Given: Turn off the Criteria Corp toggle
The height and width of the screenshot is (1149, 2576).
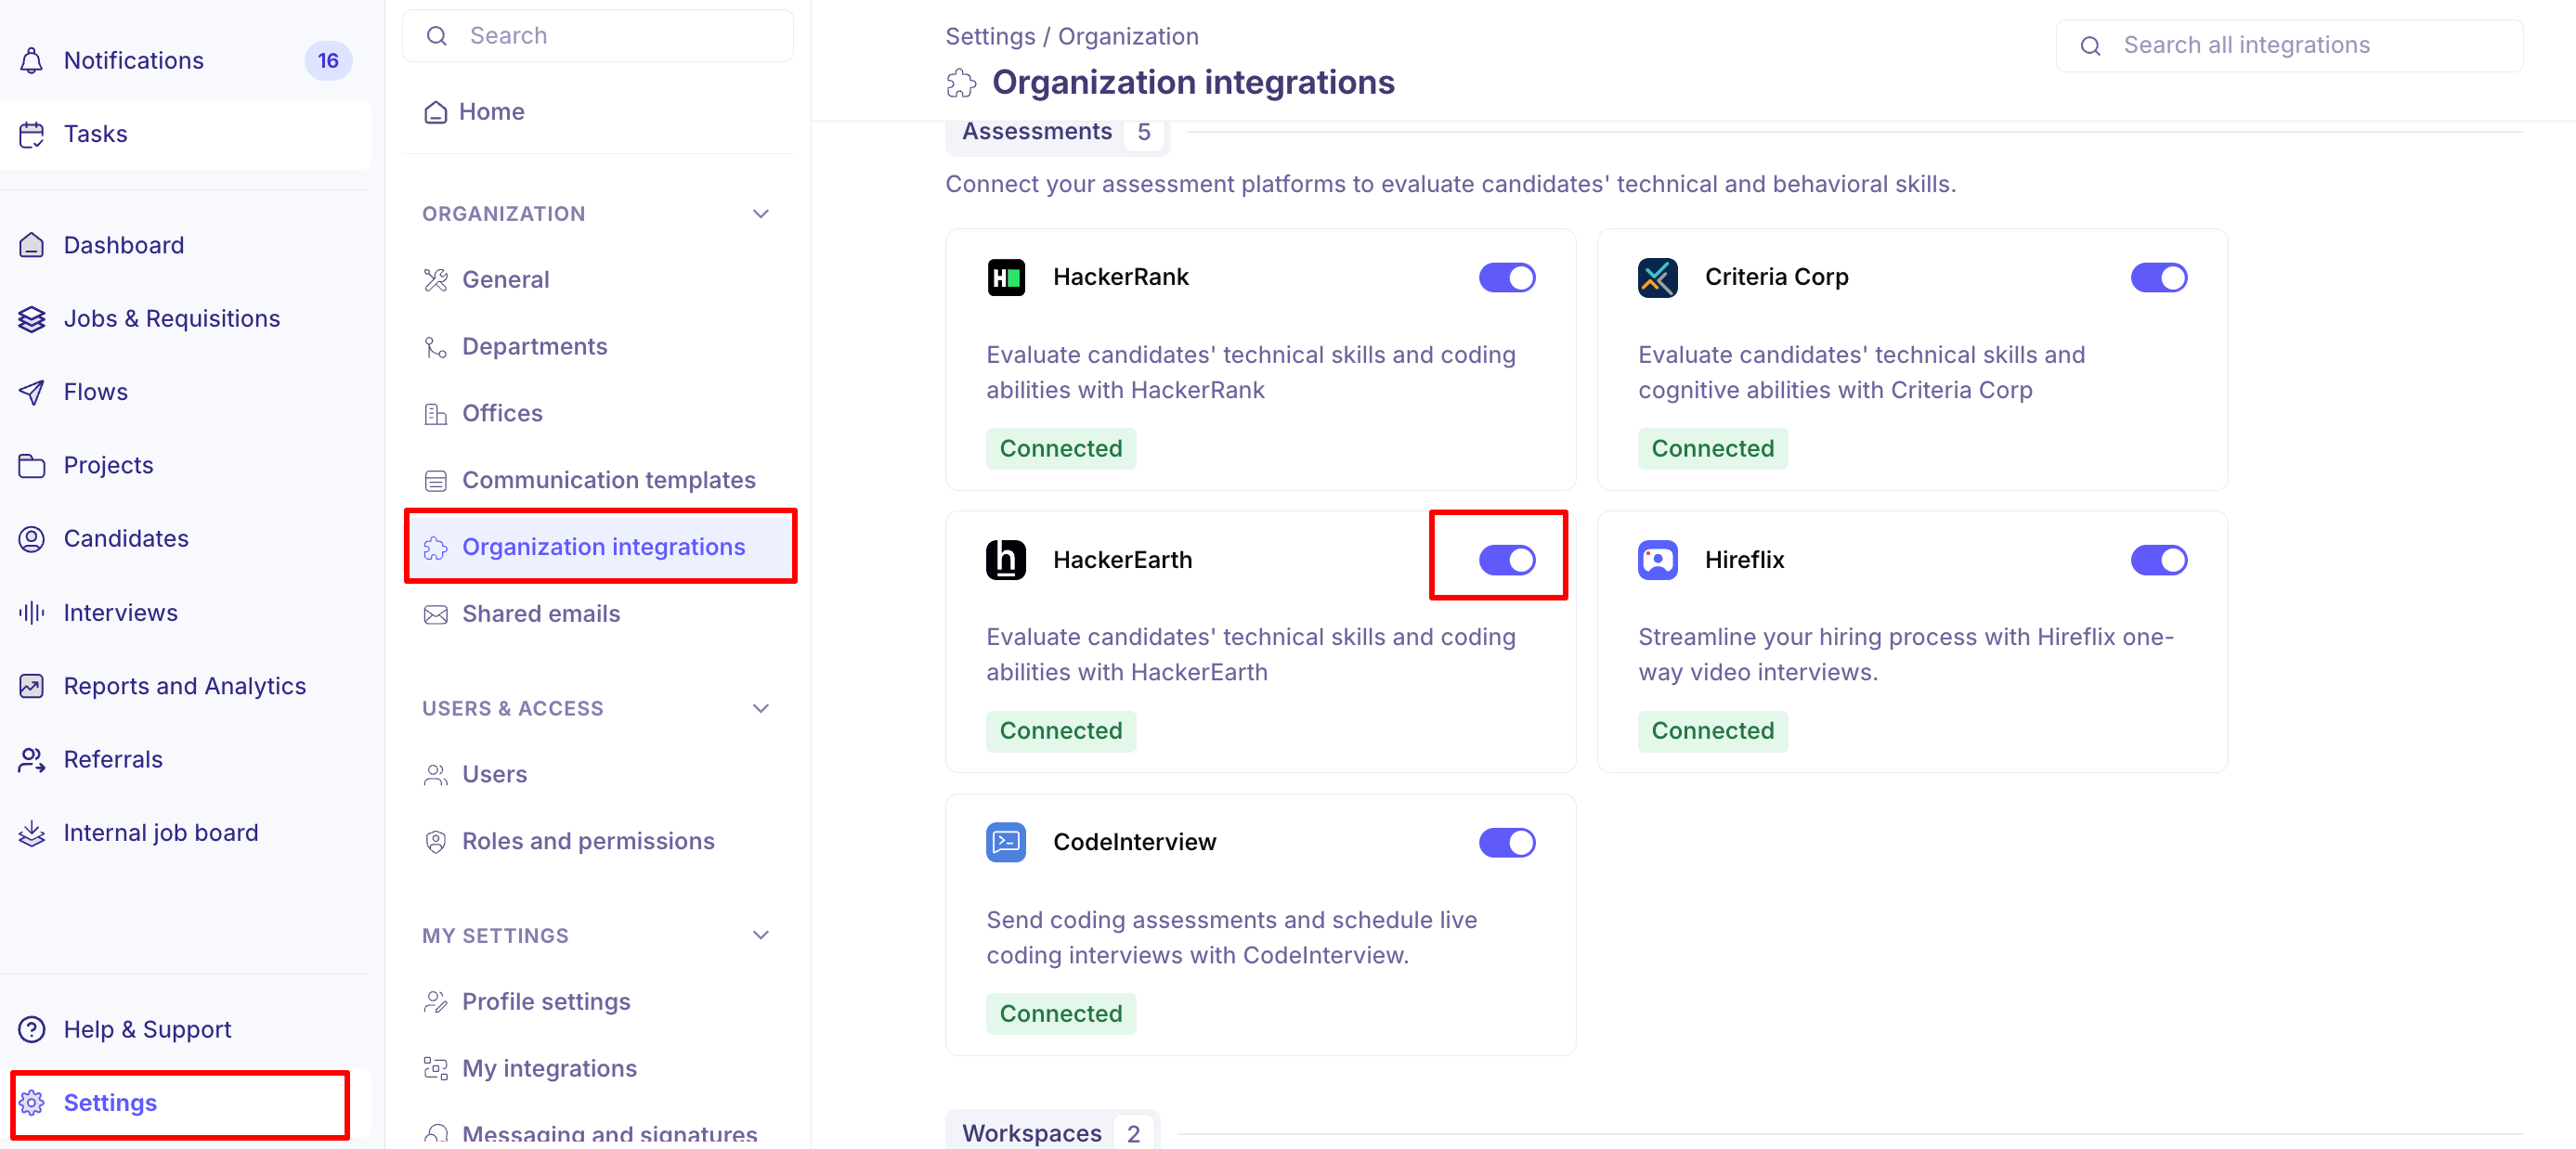Looking at the screenshot, I should tap(2159, 278).
